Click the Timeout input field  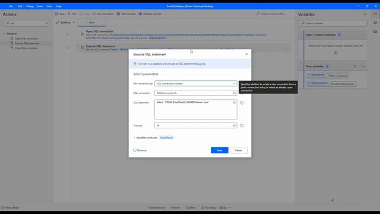click(x=194, y=125)
